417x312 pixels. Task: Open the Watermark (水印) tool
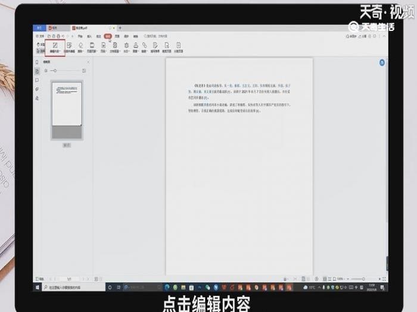(x=126, y=46)
